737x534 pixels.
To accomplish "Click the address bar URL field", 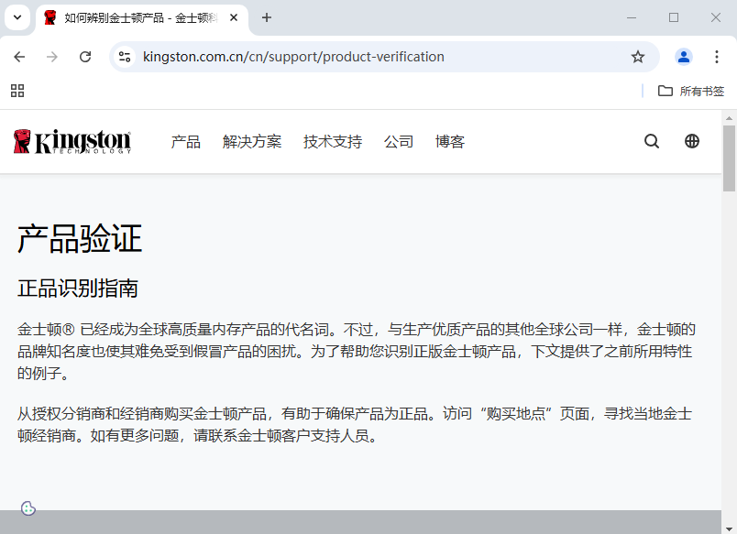I will [x=367, y=57].
